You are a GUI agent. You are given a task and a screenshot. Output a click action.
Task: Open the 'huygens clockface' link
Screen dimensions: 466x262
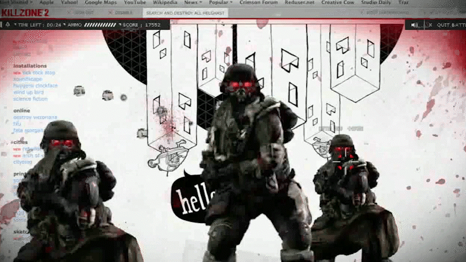click(x=36, y=86)
